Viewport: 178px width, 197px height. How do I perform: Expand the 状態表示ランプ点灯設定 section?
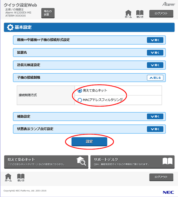click(155, 129)
